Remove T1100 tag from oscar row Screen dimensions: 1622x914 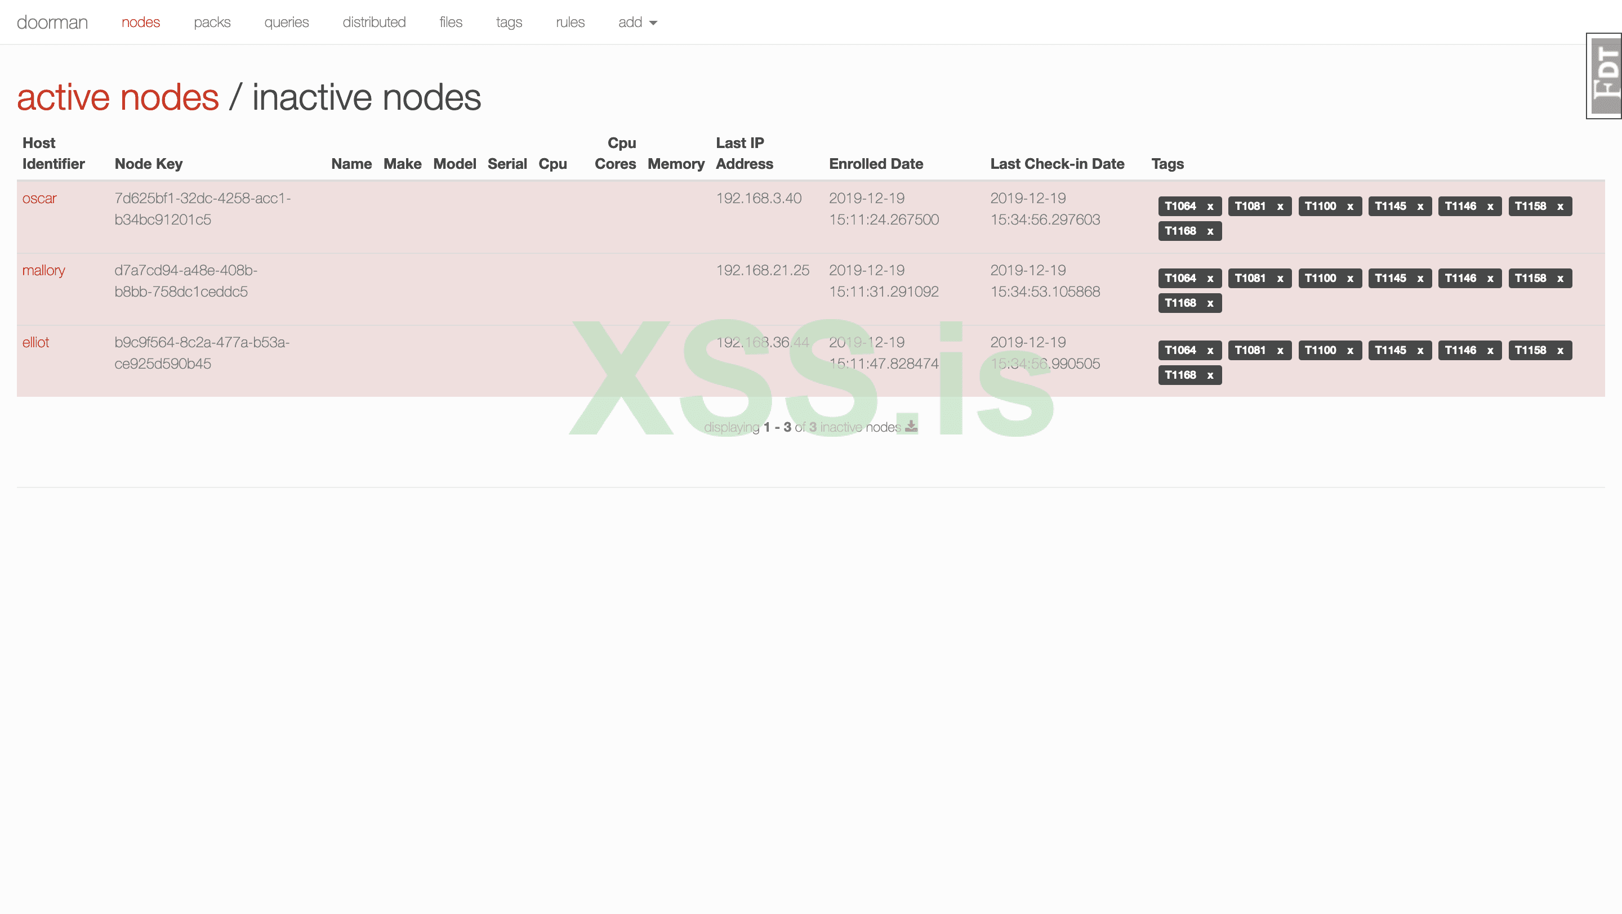click(1349, 207)
